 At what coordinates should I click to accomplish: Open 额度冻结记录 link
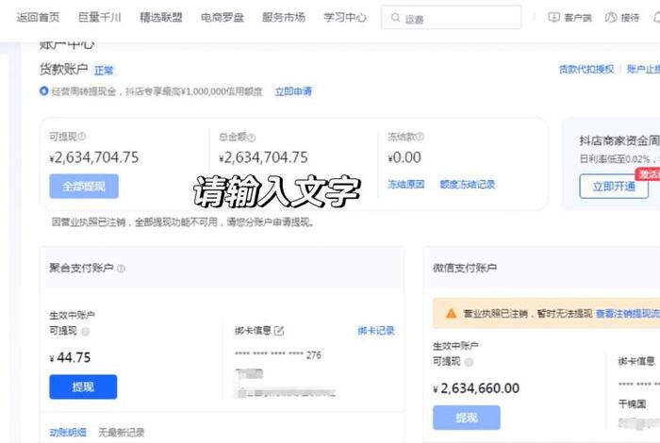pos(468,184)
